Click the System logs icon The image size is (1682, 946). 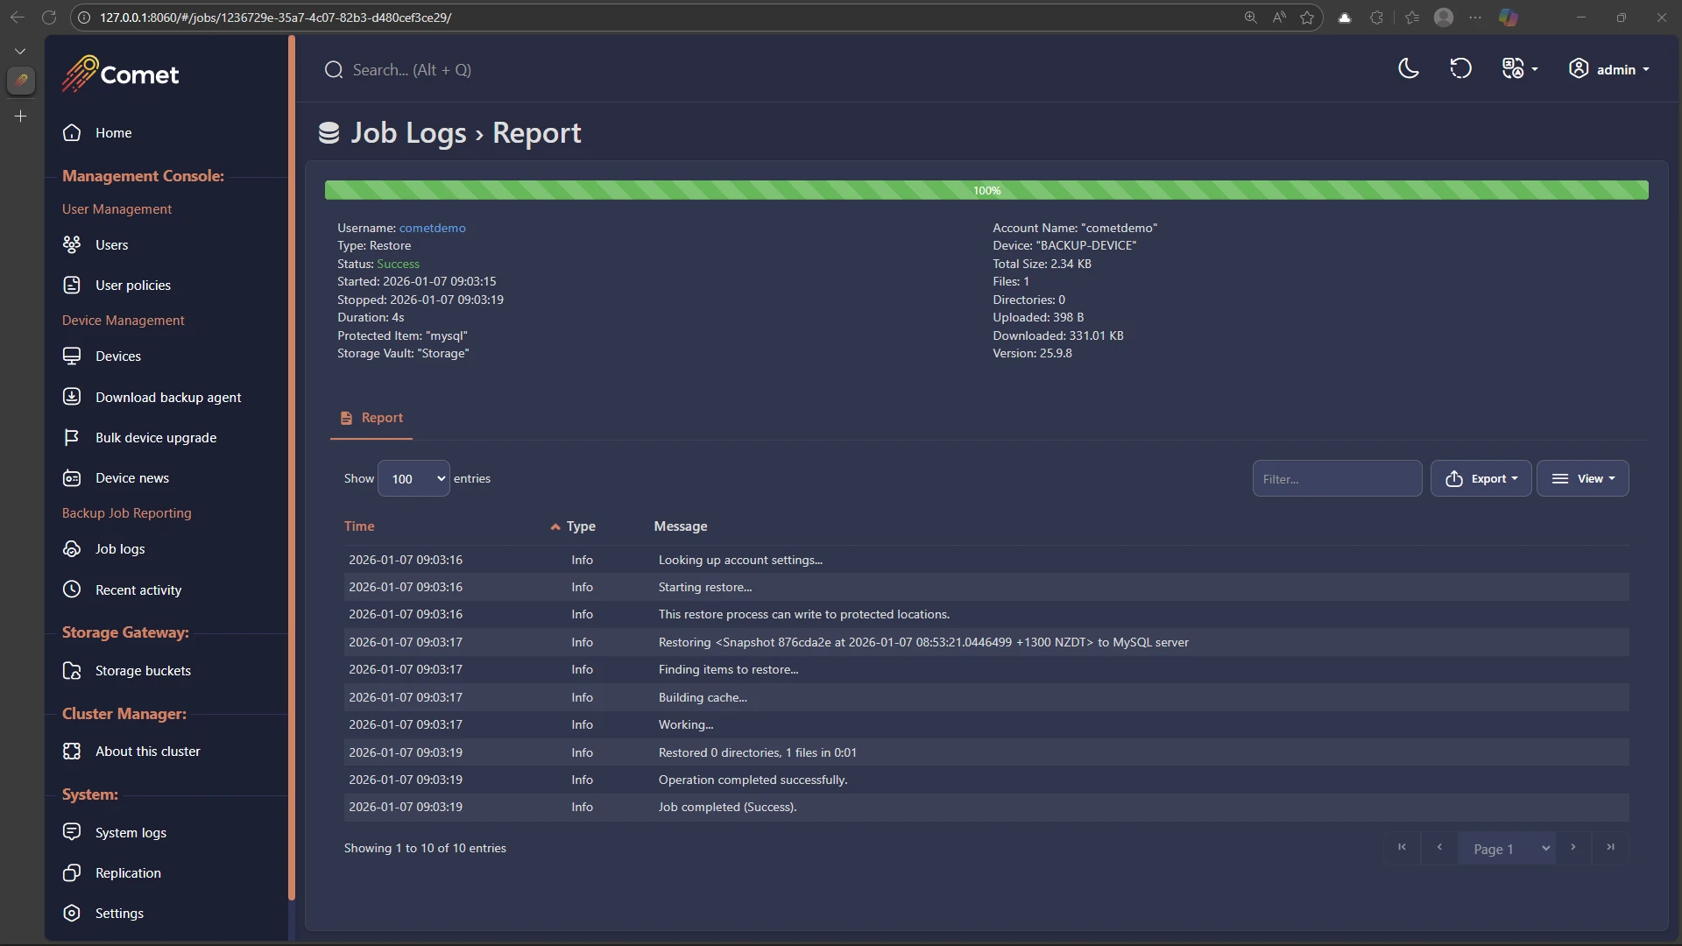coord(72,832)
